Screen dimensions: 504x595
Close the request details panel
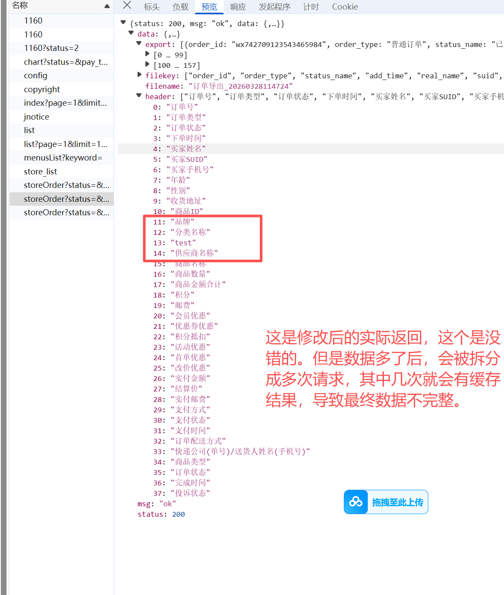[x=127, y=5]
